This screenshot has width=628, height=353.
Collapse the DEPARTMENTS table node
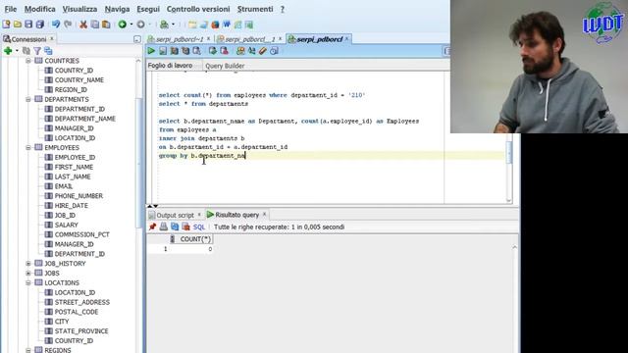pos(28,99)
